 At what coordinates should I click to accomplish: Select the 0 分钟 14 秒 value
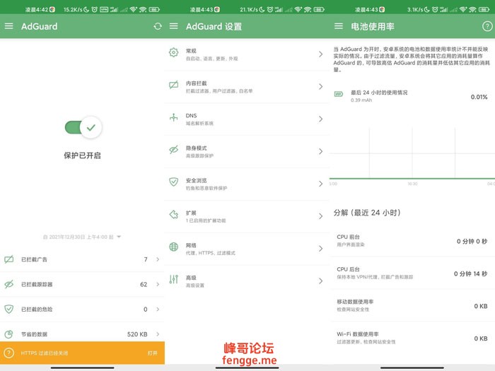470,274
